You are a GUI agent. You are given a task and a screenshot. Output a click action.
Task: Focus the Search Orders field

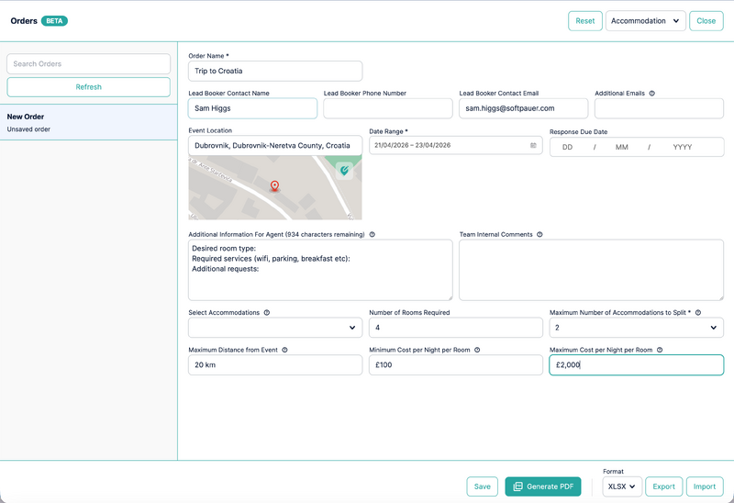pyautogui.click(x=88, y=63)
